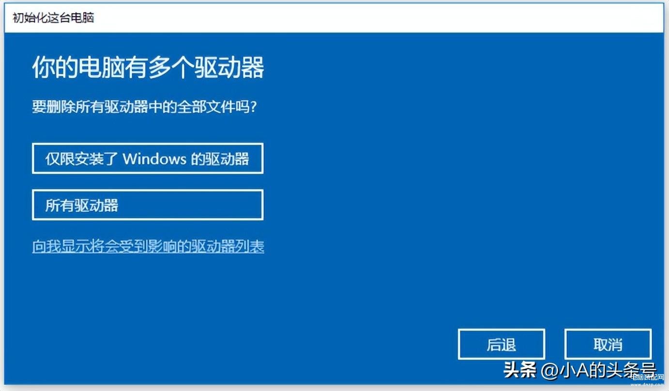Viewport: 669px width, 391px height.
Task: Choose 仅限安装了 Windows 的驱动器 option
Action: (x=148, y=158)
